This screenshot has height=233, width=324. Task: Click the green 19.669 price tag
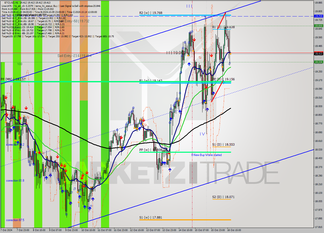pos(318,26)
